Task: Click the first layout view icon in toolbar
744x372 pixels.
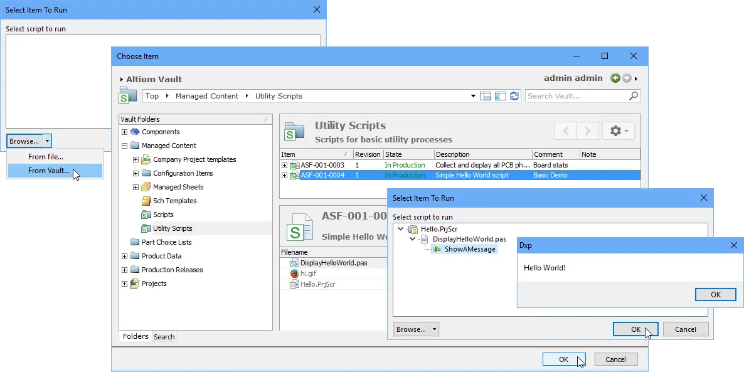Action: (486, 96)
